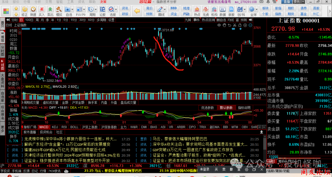Open news 马云、蔡崇信大幅增持阿里巴巴
Viewport: 332px width, 177px height.
click(180, 139)
